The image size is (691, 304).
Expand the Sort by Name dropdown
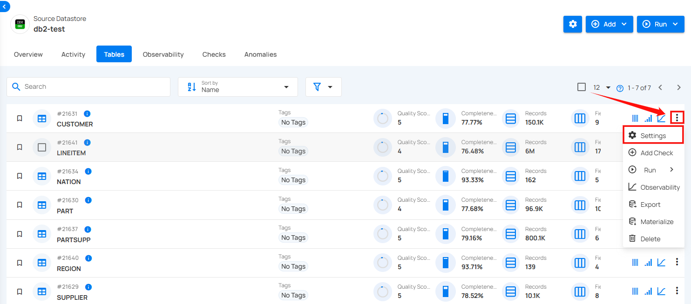click(237, 87)
